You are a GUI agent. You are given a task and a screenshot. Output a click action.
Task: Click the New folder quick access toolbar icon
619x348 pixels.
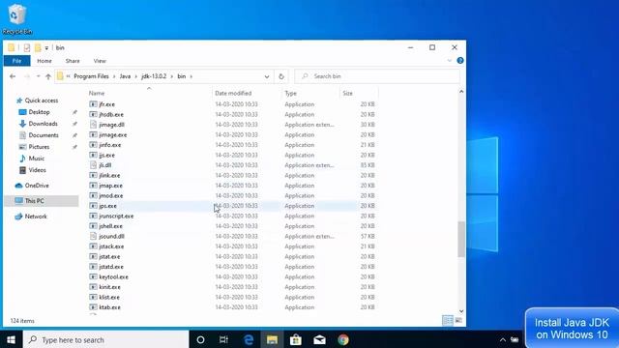[x=38, y=47]
